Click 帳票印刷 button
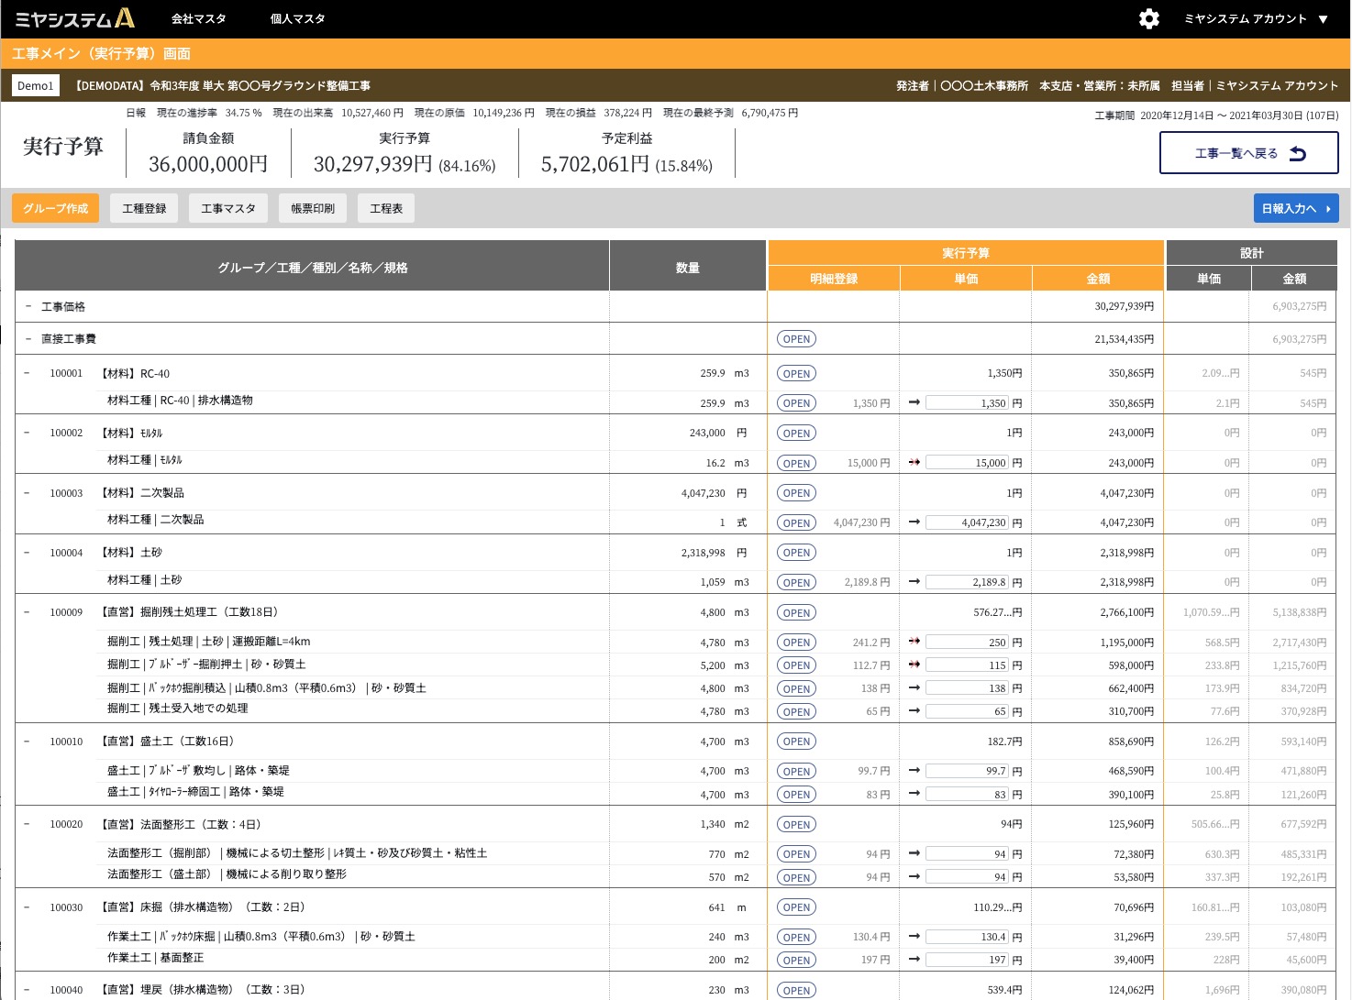Image resolution: width=1352 pixels, height=1000 pixels. [313, 208]
